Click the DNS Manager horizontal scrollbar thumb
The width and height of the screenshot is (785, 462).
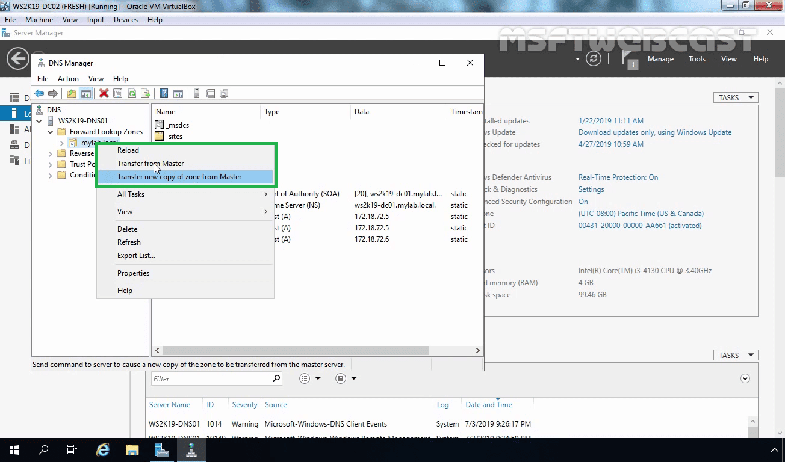[295, 350]
